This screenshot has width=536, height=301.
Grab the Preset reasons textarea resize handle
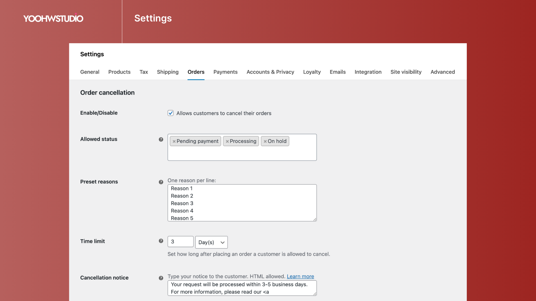(315, 219)
